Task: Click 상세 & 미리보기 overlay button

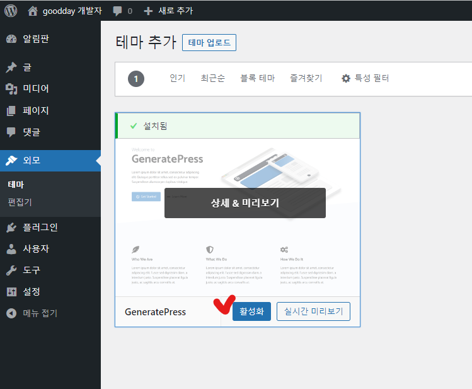Action: click(x=245, y=203)
